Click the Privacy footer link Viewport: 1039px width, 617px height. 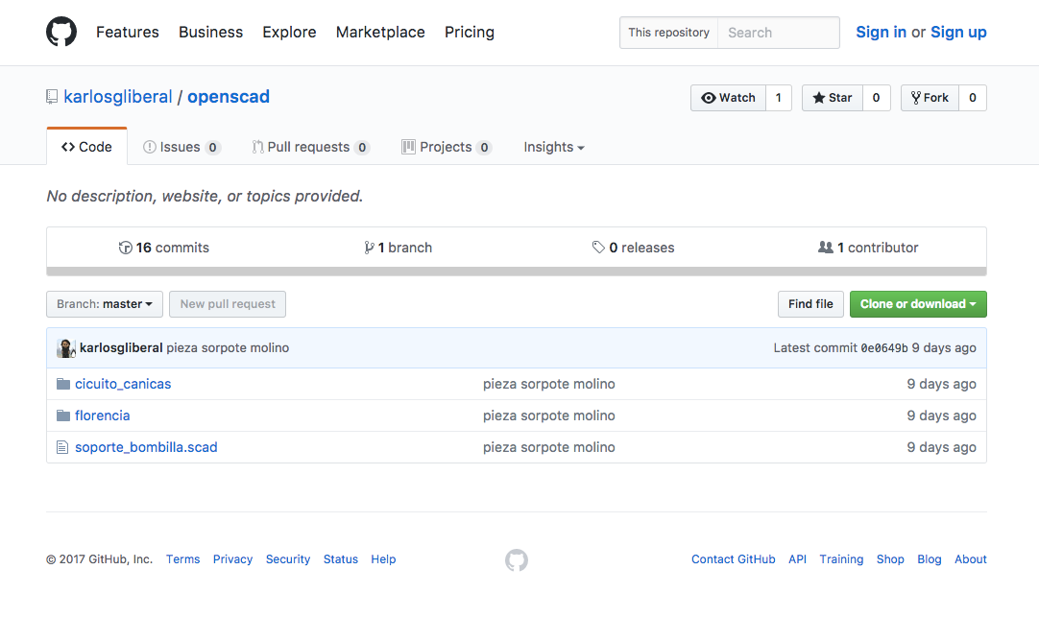pos(232,559)
